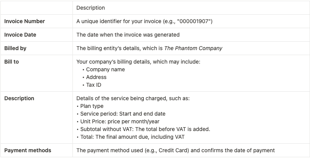Click the Bill to row header
Image resolution: width=310 pixels, height=158 pixels.
click(12, 62)
